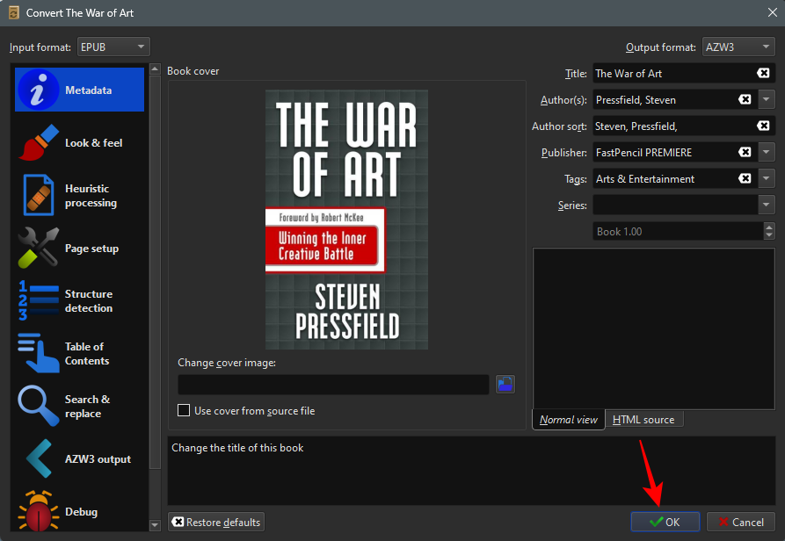The width and height of the screenshot is (785, 541).
Task: Select Structure detection icon
Action: tap(39, 301)
